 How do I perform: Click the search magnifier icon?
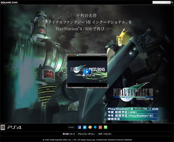pyautogui.click(x=172, y=2)
